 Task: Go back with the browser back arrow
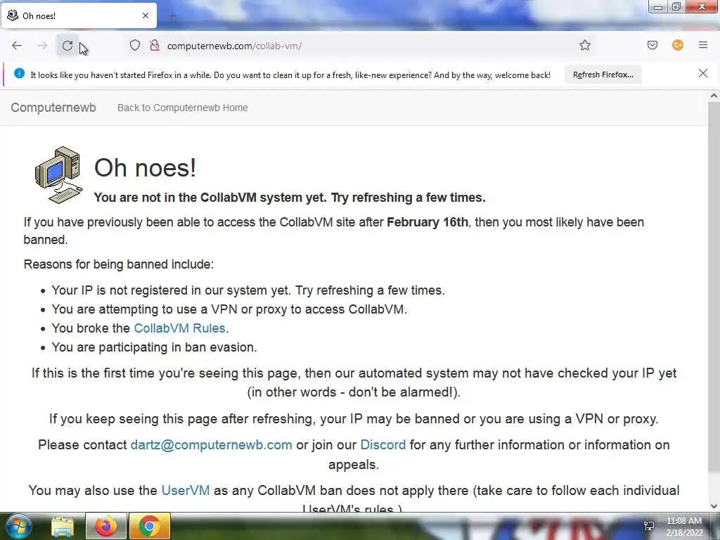17,46
